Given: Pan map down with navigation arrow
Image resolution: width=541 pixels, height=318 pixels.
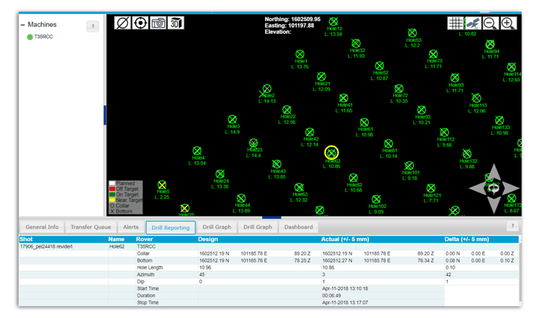Looking at the screenshot, I should [x=494, y=205].
